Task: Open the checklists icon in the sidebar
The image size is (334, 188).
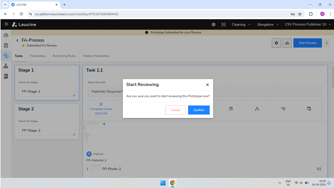Action: [6, 45]
